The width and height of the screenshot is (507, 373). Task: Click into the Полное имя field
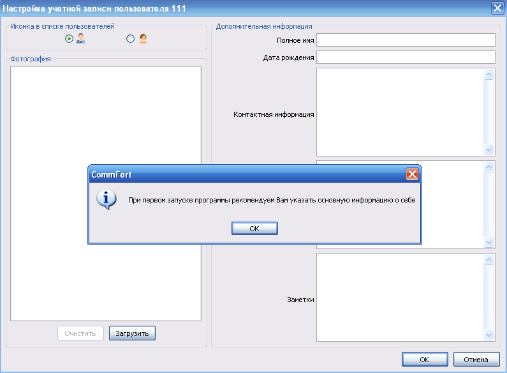[x=406, y=40]
